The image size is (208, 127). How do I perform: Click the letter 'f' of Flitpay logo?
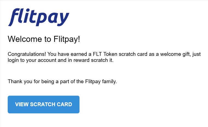click(15, 17)
